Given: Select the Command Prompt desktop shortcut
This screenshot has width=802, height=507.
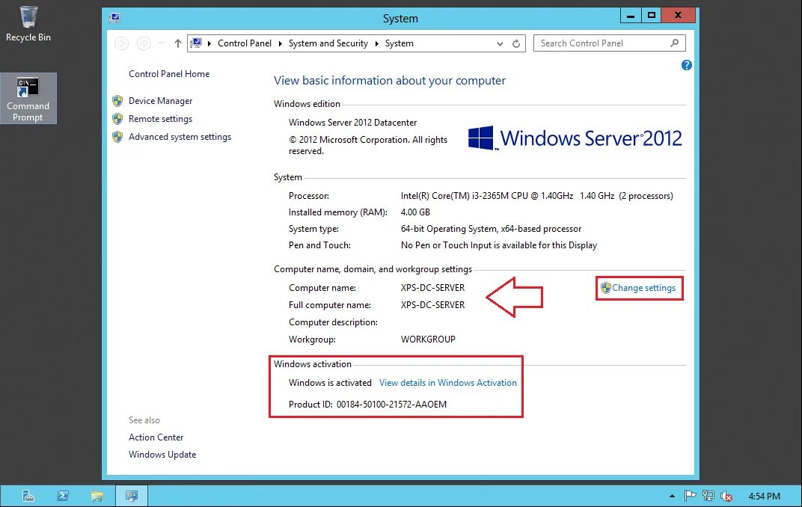Looking at the screenshot, I should click(x=28, y=99).
